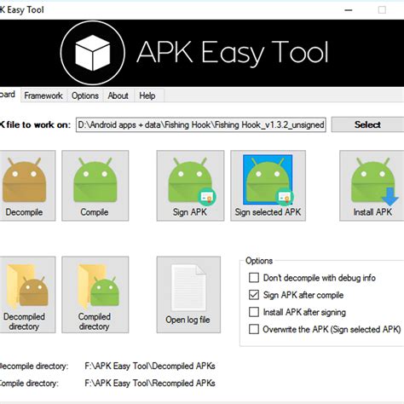Click the APK file path field
This screenshot has height=404, width=404.
click(201, 124)
